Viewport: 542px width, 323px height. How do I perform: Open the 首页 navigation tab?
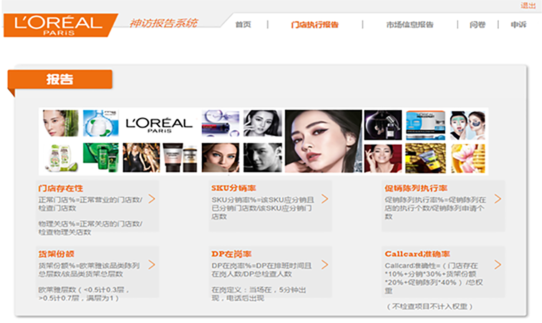coord(243,25)
